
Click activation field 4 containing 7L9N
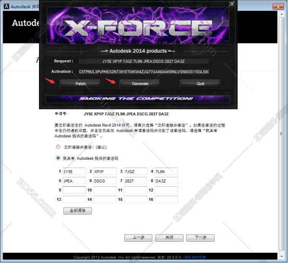click(x=166, y=172)
